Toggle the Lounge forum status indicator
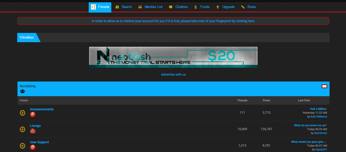This screenshot has height=152, width=346. (x=22, y=129)
